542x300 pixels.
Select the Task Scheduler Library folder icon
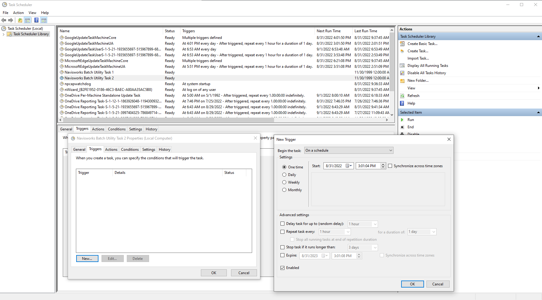tap(10, 34)
